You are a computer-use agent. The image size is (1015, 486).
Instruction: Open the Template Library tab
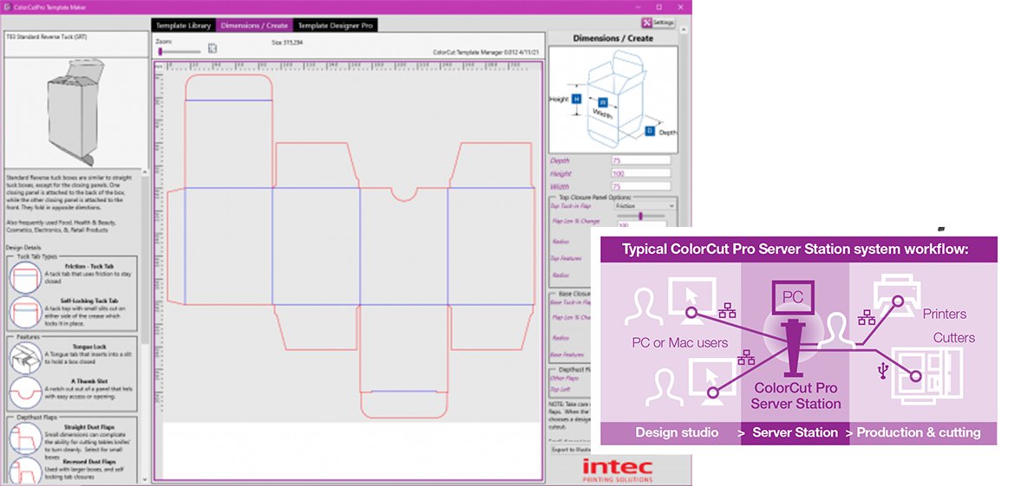[x=183, y=26]
